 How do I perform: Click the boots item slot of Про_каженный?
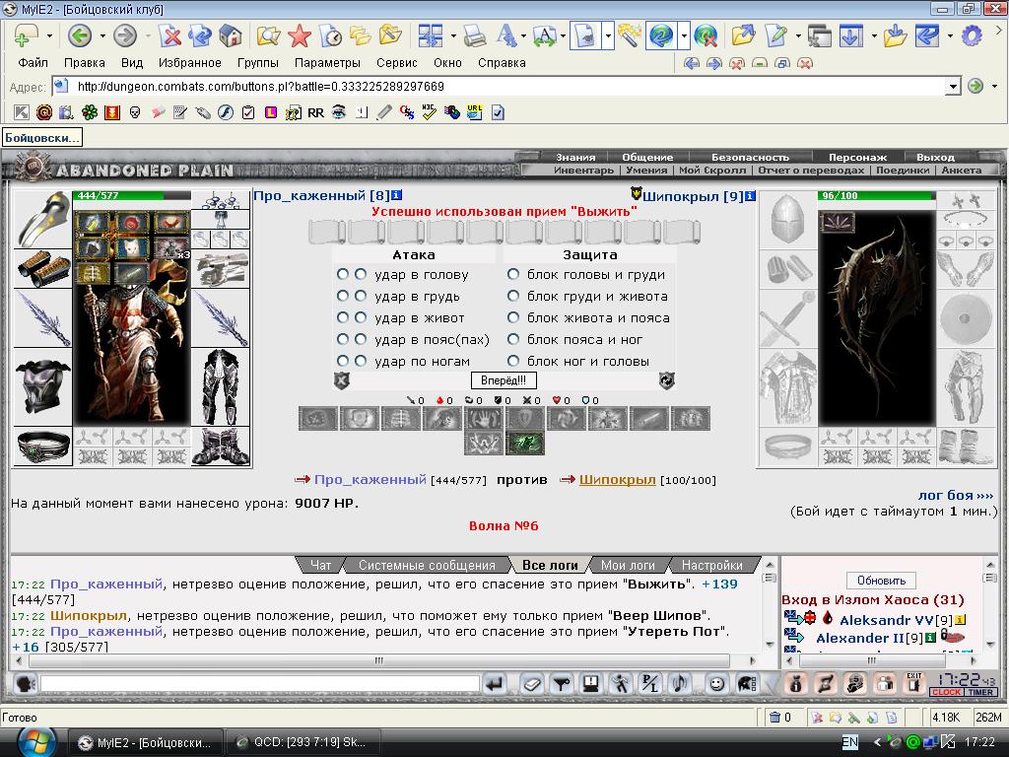221,447
